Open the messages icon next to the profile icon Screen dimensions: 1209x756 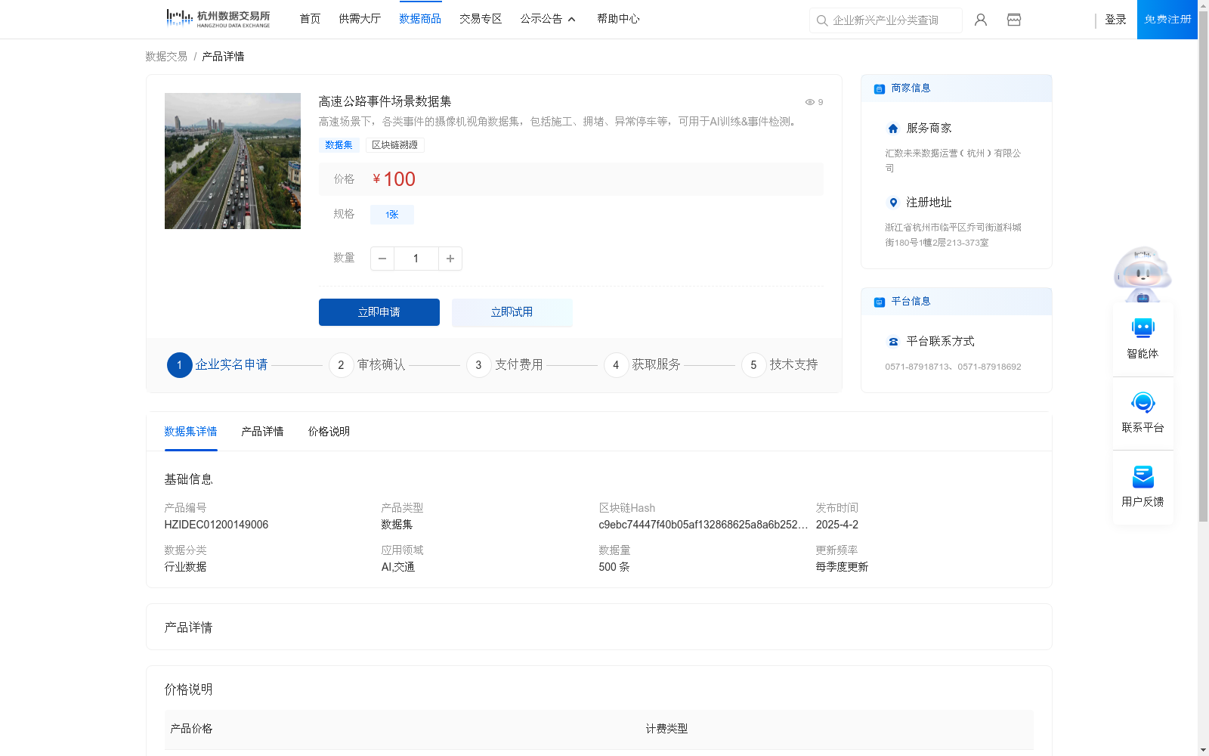pos(1013,20)
